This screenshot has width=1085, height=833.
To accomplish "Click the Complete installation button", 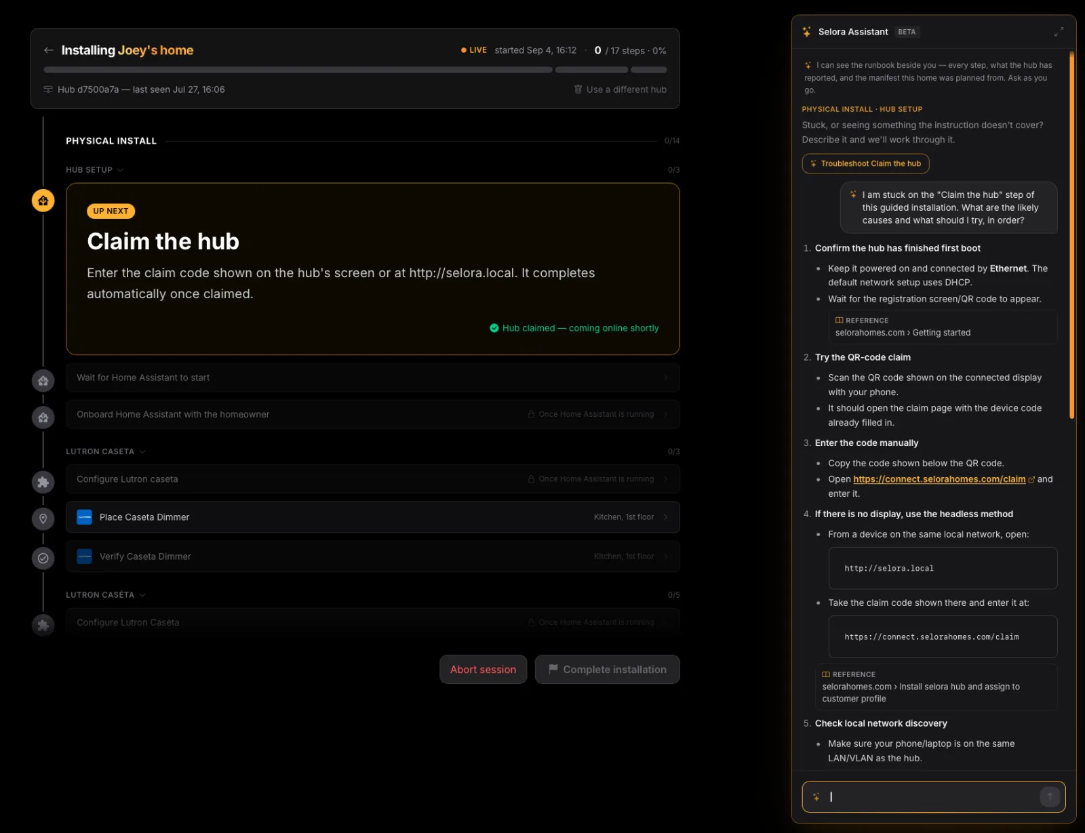I will (608, 670).
